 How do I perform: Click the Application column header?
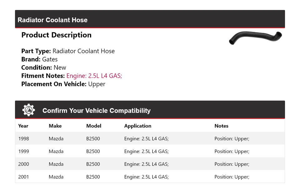[137, 126]
